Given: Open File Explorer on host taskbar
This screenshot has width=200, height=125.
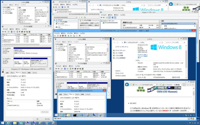Looking at the screenshot, I should 15,123.
